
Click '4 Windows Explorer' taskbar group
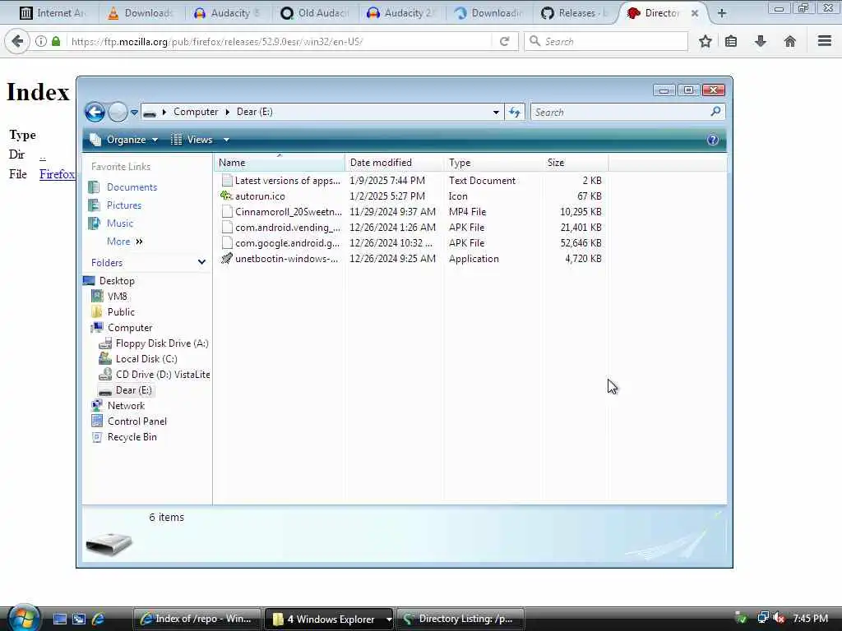(x=329, y=619)
